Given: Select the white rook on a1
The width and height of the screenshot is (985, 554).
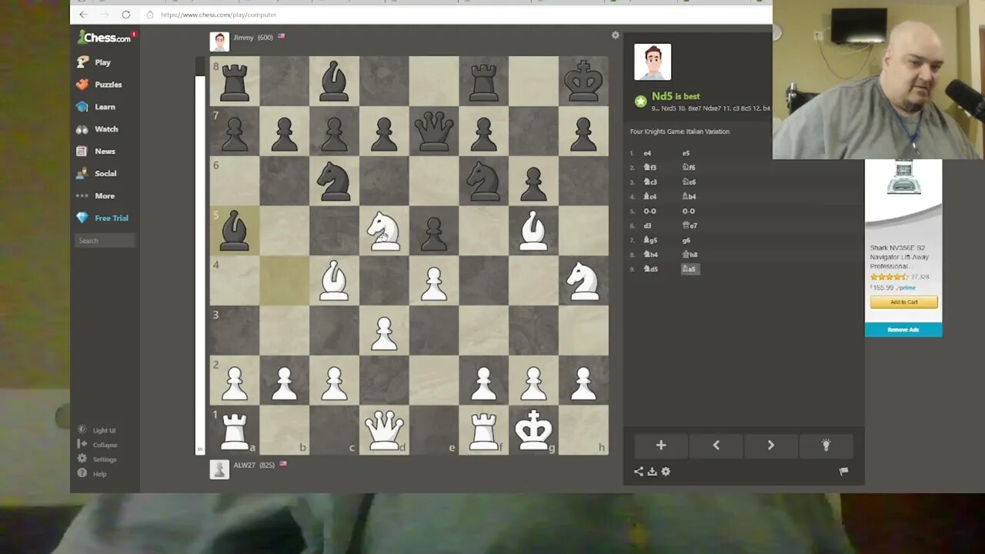Looking at the screenshot, I should (x=235, y=430).
